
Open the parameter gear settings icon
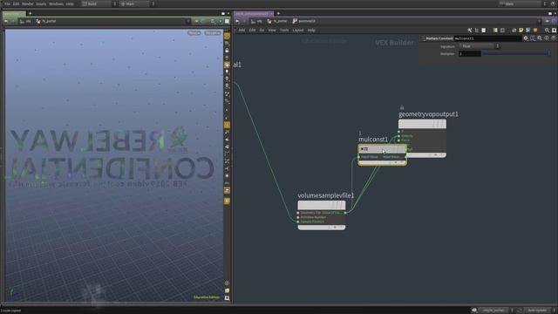[x=526, y=38]
